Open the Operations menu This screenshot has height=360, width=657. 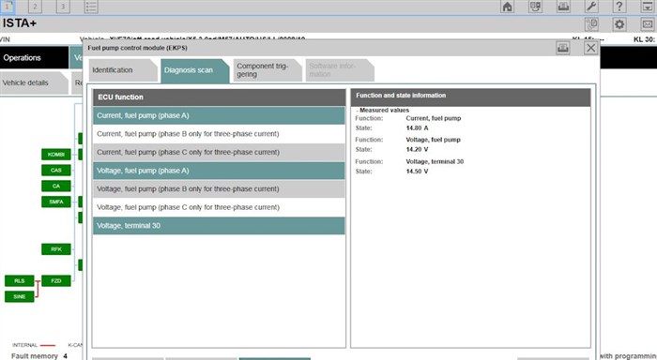click(34, 58)
